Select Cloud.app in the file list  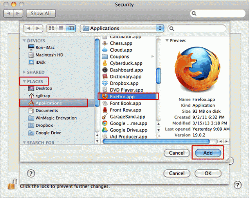(x=117, y=50)
